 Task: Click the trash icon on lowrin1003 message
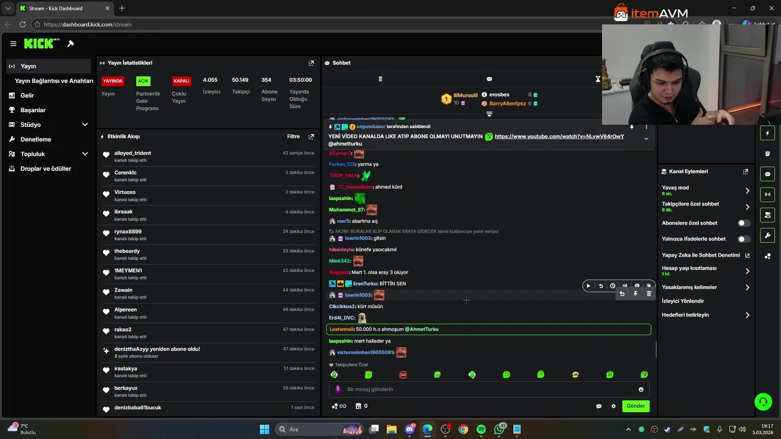coord(649,294)
